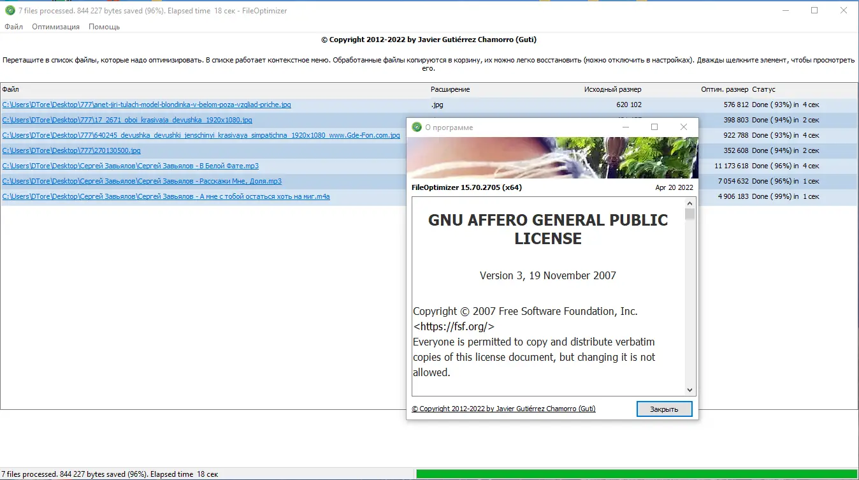Click the license text scrollbar thumb

(689, 214)
